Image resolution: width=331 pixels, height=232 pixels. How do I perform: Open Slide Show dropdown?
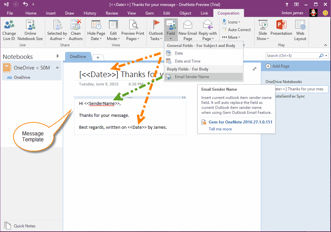pos(263,30)
